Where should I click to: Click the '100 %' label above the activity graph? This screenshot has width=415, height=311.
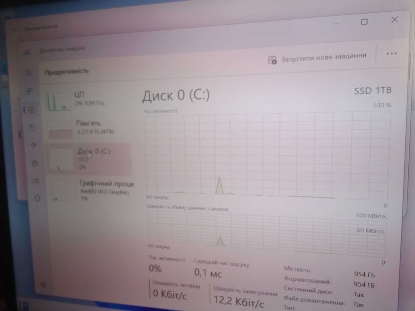click(x=382, y=105)
